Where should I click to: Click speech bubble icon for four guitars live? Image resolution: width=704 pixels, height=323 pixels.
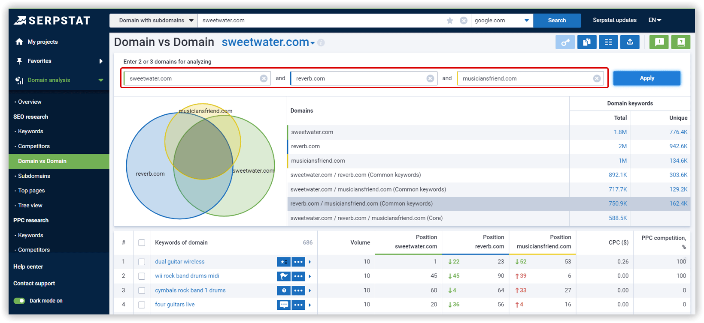coord(284,305)
